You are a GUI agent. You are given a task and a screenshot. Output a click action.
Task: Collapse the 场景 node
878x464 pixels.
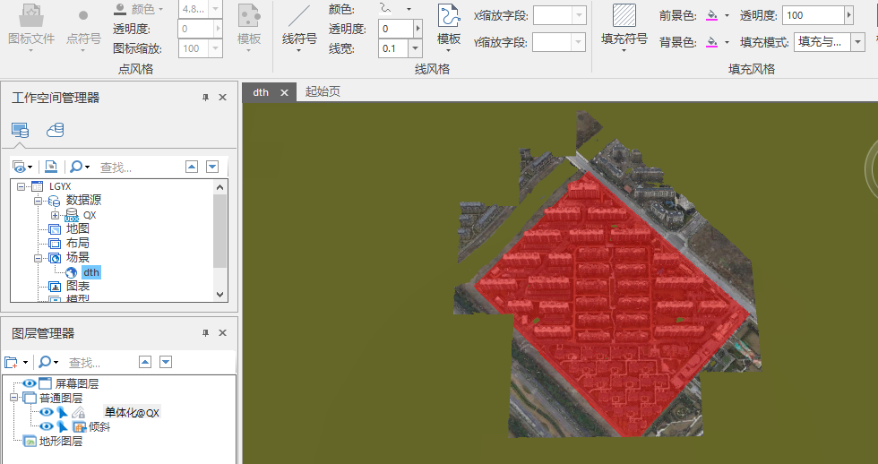(x=38, y=258)
